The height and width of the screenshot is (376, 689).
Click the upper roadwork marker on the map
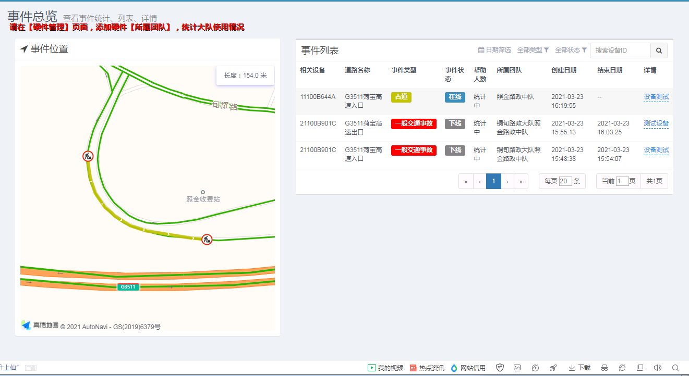[x=88, y=156]
